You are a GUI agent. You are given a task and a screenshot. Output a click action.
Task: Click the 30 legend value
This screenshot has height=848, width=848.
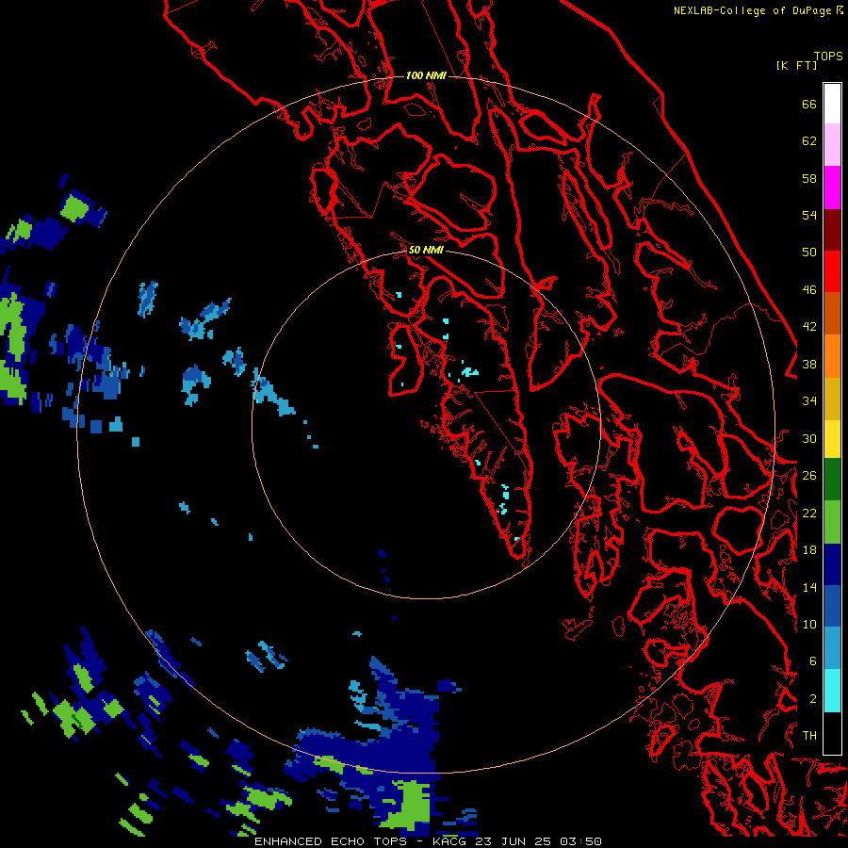[x=809, y=438]
